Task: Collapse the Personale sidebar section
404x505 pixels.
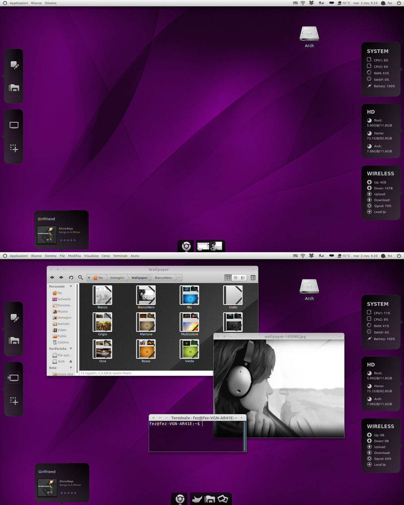Action: pos(70,286)
